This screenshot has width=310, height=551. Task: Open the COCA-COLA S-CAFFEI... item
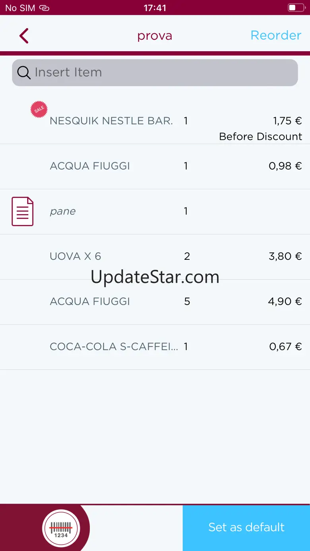click(x=114, y=347)
